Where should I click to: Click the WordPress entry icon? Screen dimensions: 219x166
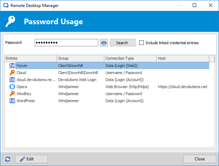click(12, 101)
